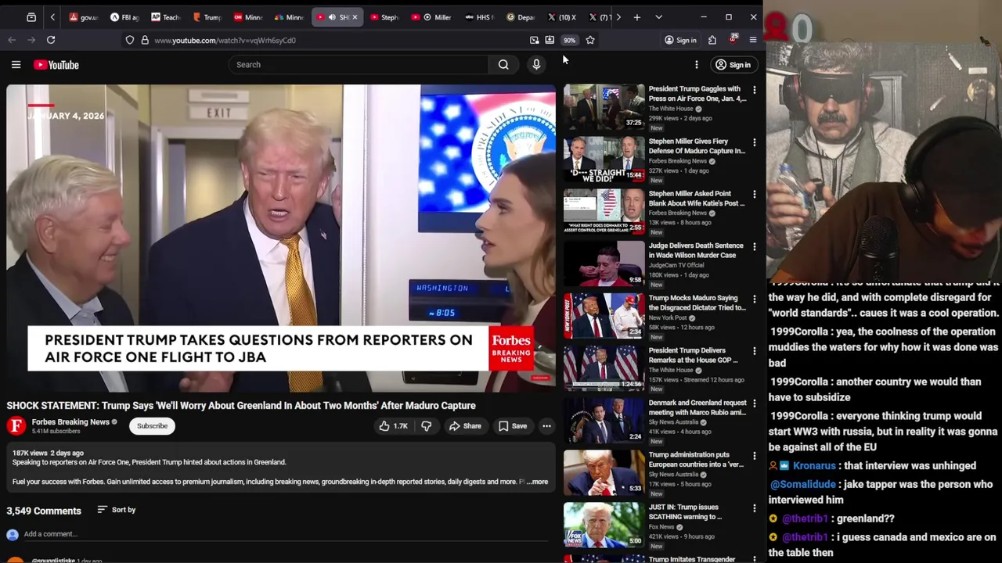Viewport: 1002px width, 563px height.
Task: Reload the page in browser toolbar
Action: tap(51, 40)
